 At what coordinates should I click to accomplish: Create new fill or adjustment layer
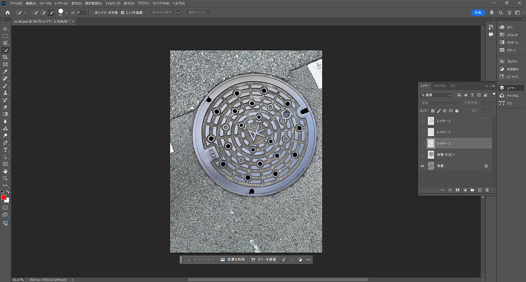click(465, 190)
